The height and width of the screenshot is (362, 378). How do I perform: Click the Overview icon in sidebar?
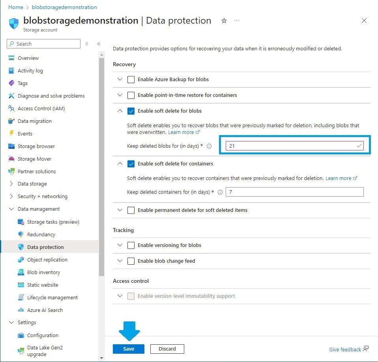11,58
